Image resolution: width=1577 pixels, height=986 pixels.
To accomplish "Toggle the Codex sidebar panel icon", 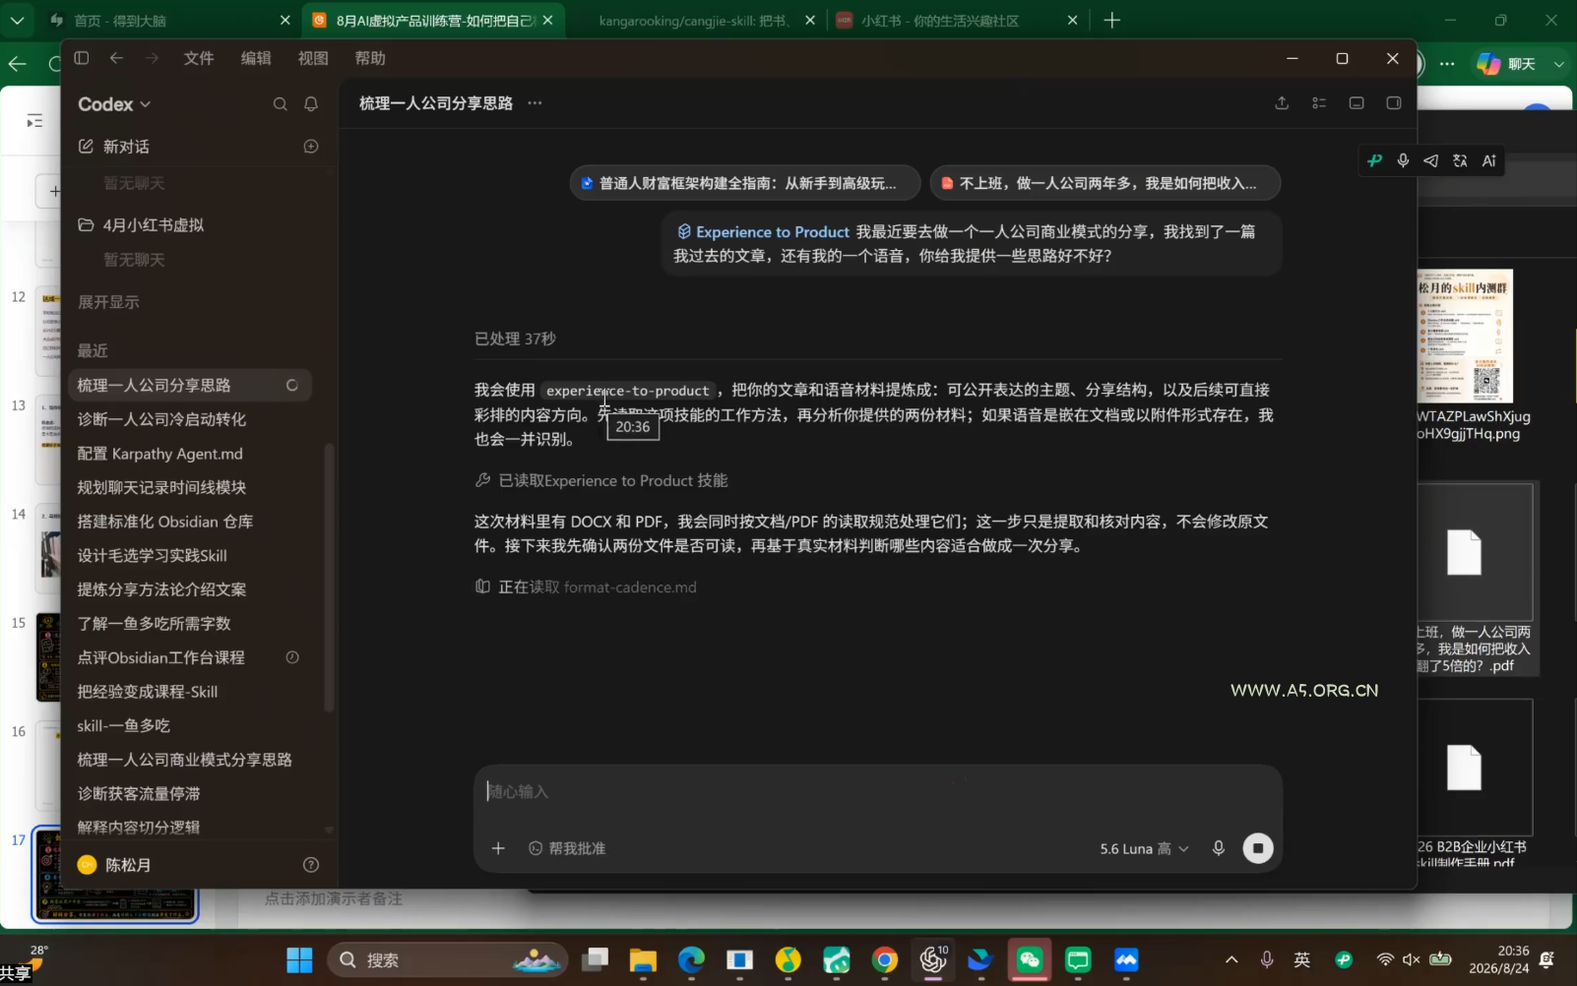I will click(x=82, y=58).
